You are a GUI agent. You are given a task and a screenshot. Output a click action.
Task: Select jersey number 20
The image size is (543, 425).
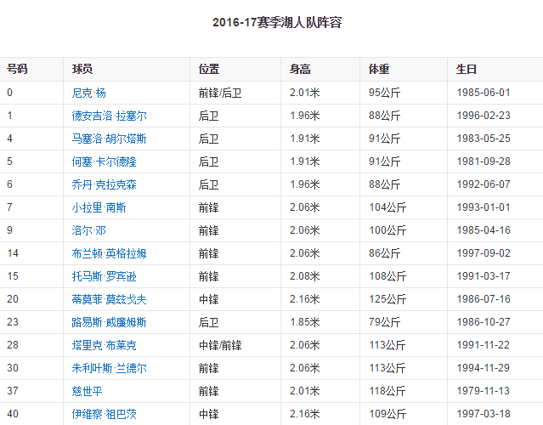click(13, 298)
